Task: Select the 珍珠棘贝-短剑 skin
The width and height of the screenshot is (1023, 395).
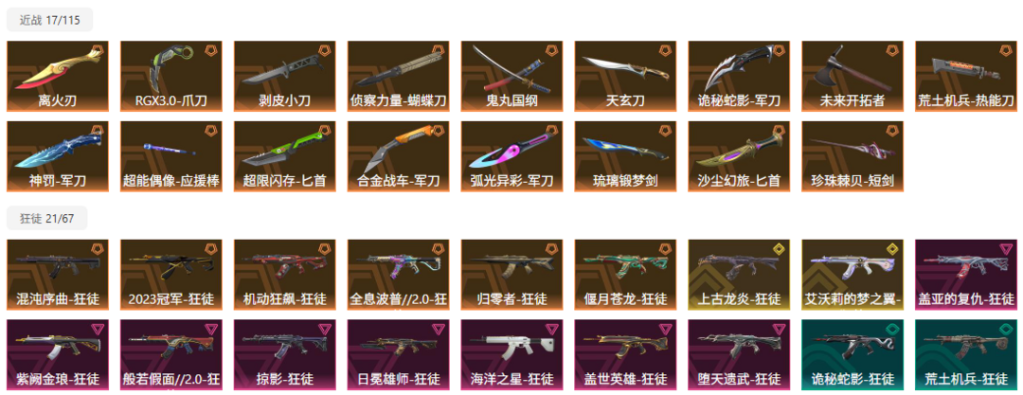Action: tap(852, 156)
